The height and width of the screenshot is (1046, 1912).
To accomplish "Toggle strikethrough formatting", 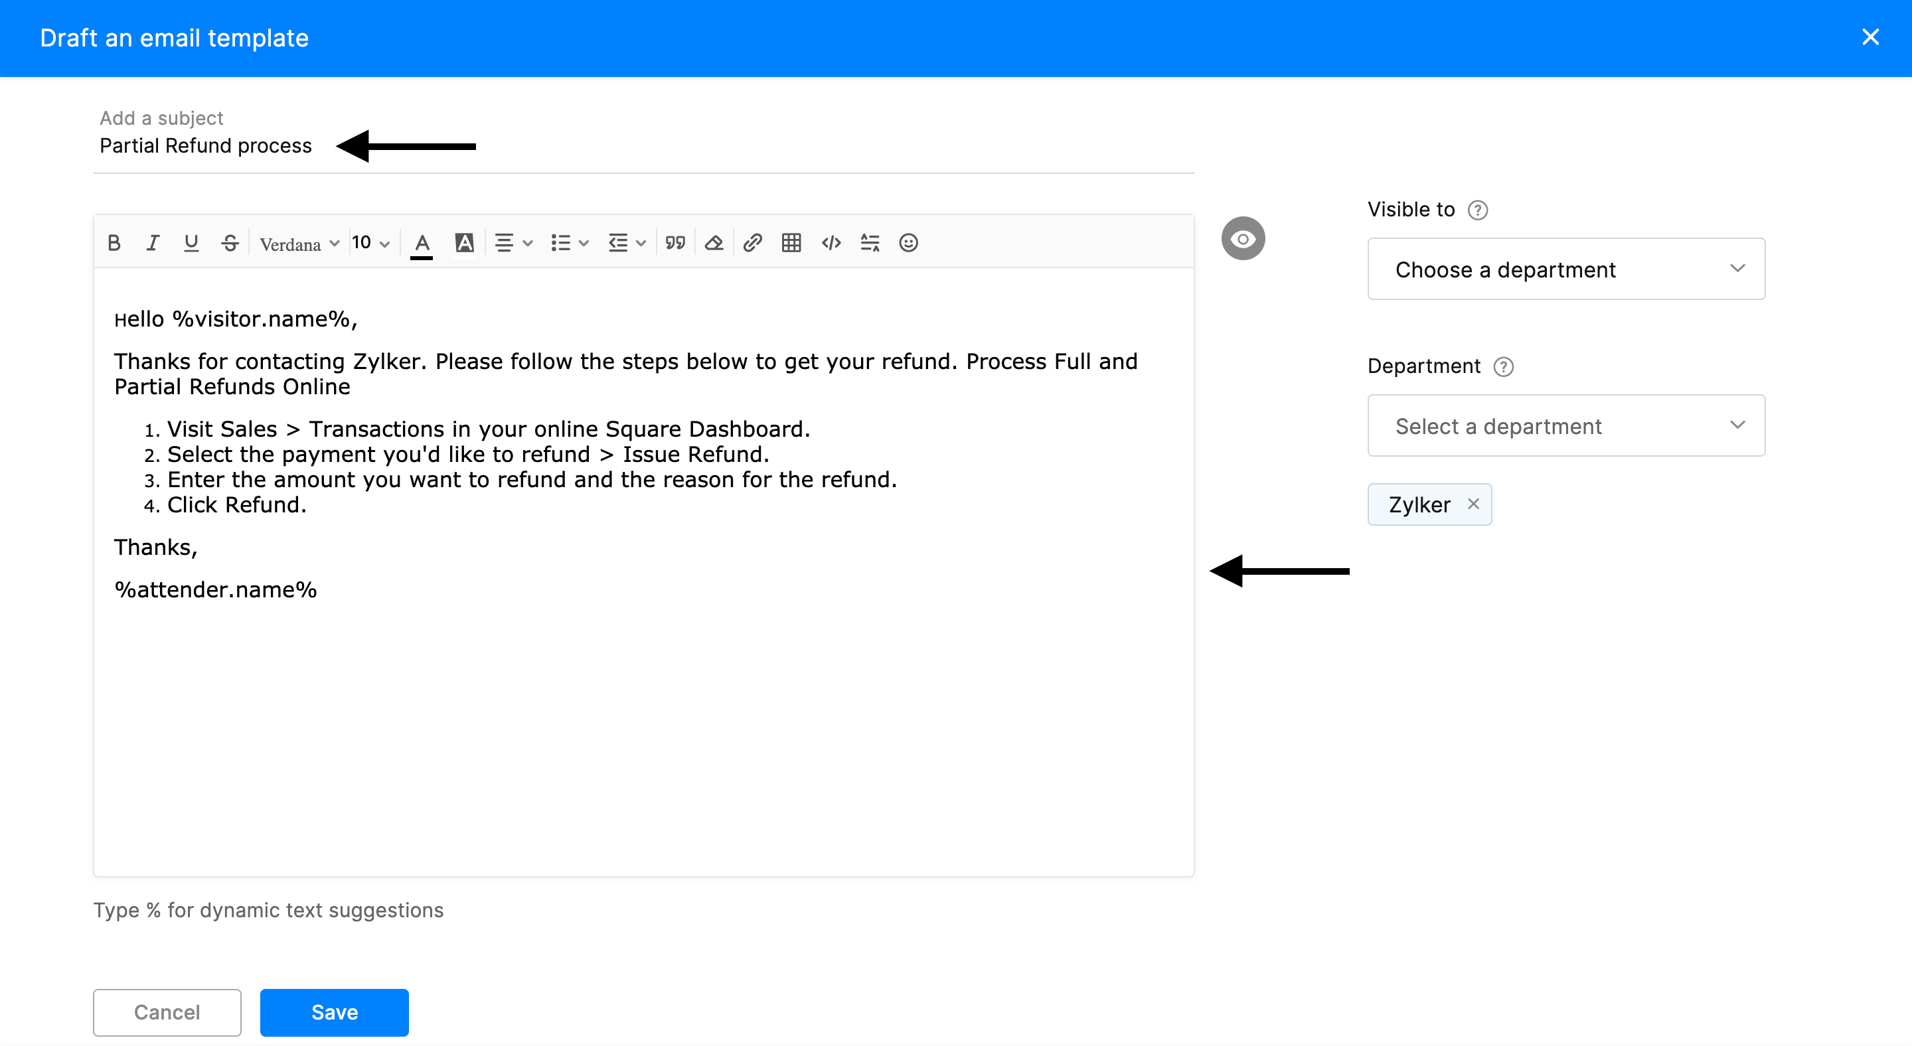I will coord(229,242).
